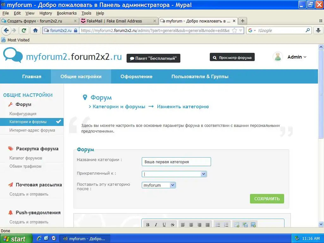The width and height of the screenshot is (324, 243).
Task: Open the View menu
Action: click(x=30, y=13)
